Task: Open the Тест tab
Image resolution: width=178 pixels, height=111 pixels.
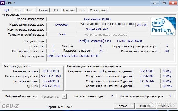Action: click(82, 10)
